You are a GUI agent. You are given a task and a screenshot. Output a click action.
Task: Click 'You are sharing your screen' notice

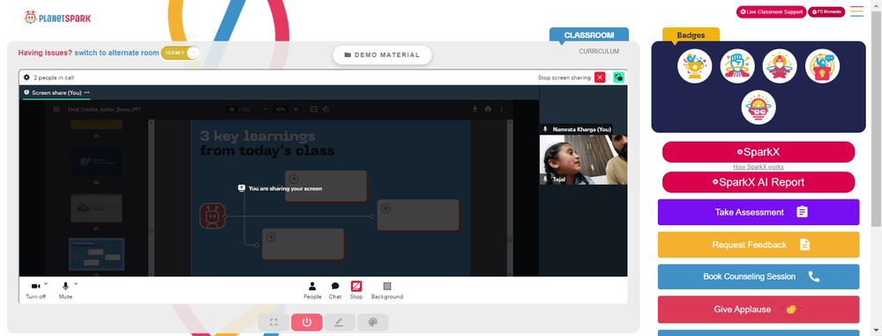click(280, 188)
